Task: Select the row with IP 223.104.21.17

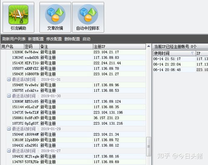Action: tap(79, 52)
